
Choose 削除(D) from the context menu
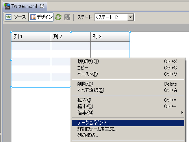[128, 84]
